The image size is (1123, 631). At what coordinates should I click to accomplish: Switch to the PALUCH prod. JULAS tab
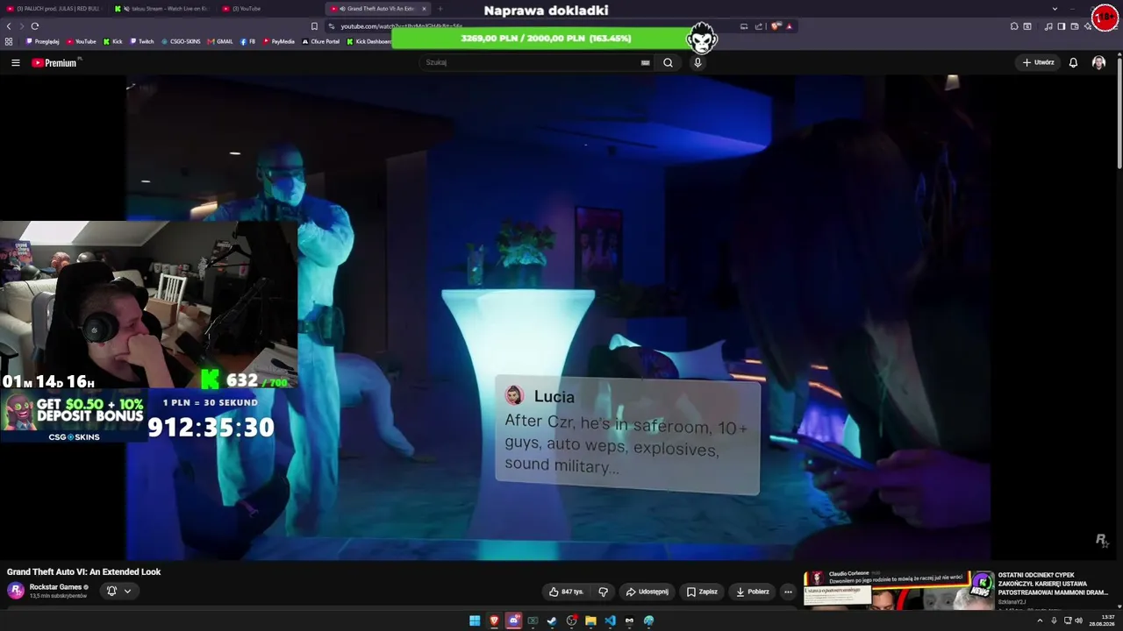click(54, 9)
